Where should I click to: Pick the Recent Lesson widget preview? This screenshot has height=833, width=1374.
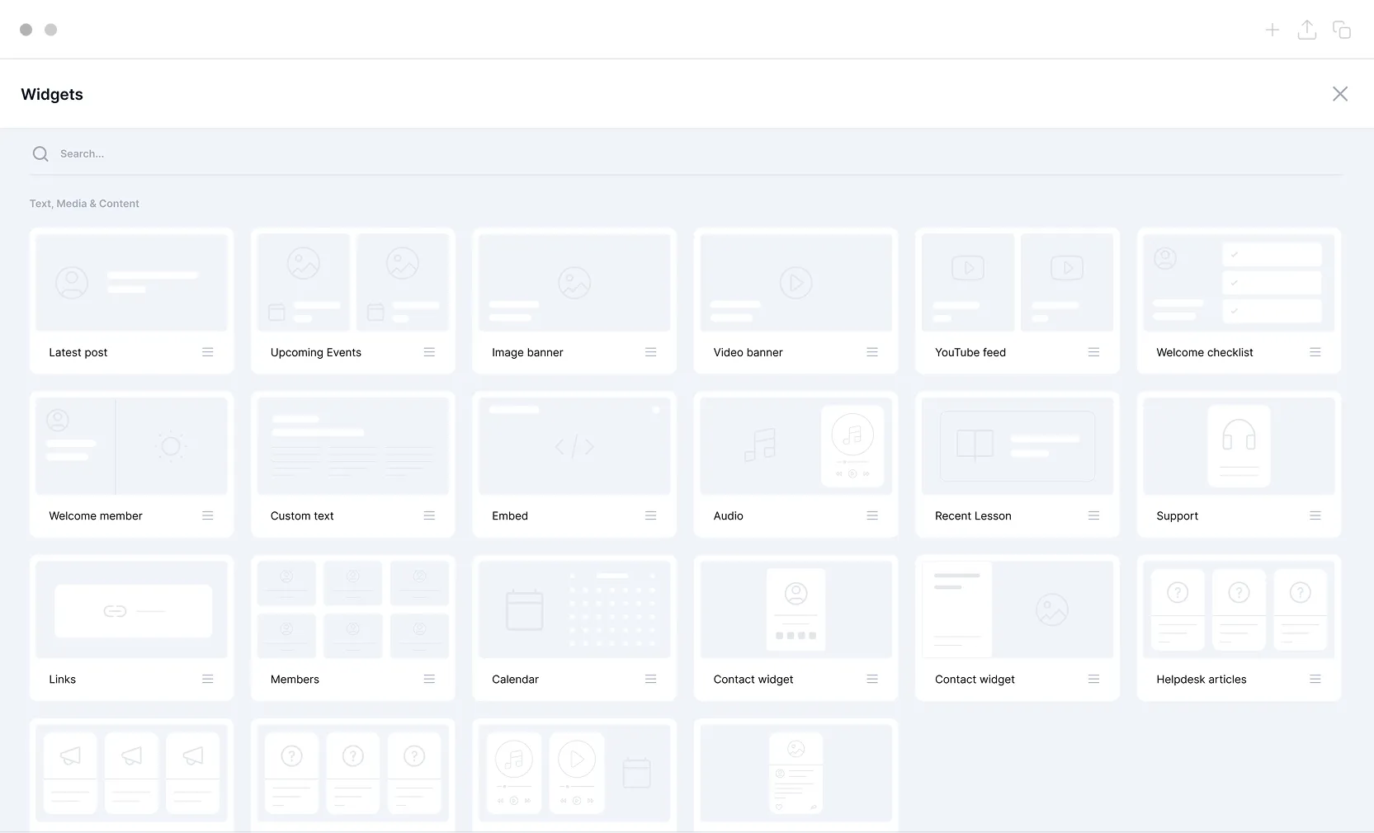[1017, 446]
